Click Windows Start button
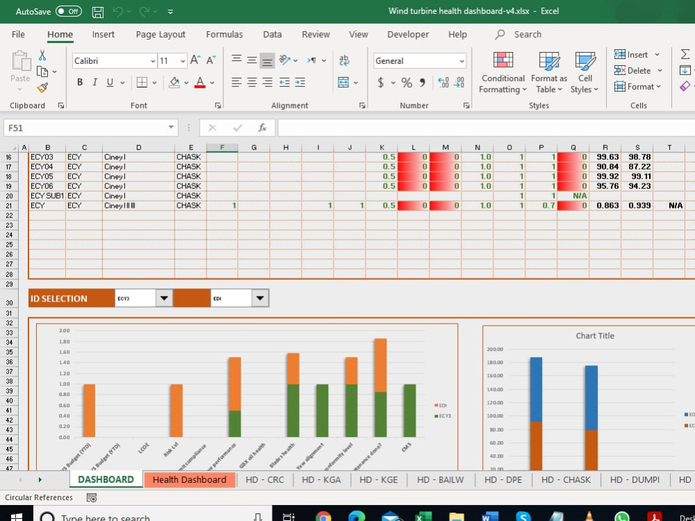 (x=17, y=515)
